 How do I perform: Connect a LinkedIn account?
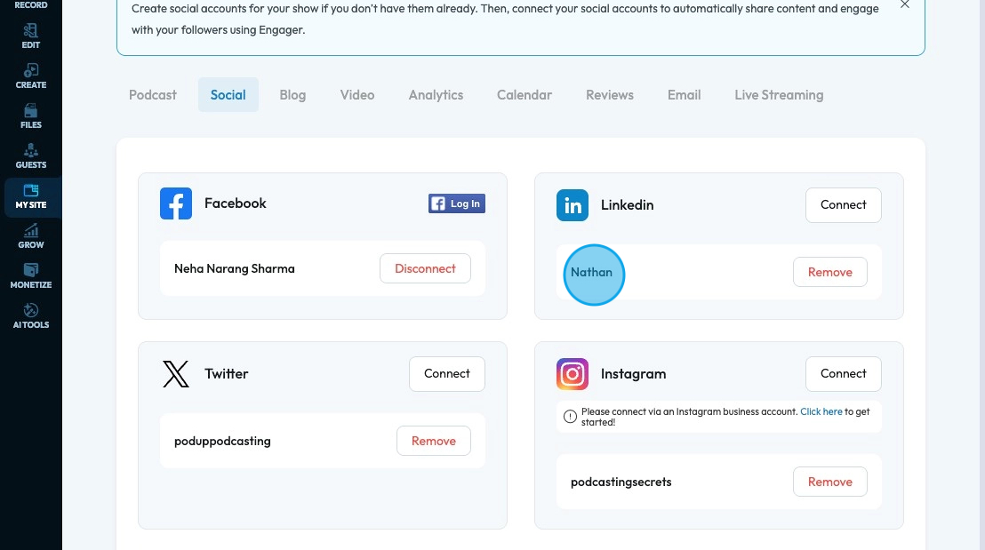(x=843, y=204)
